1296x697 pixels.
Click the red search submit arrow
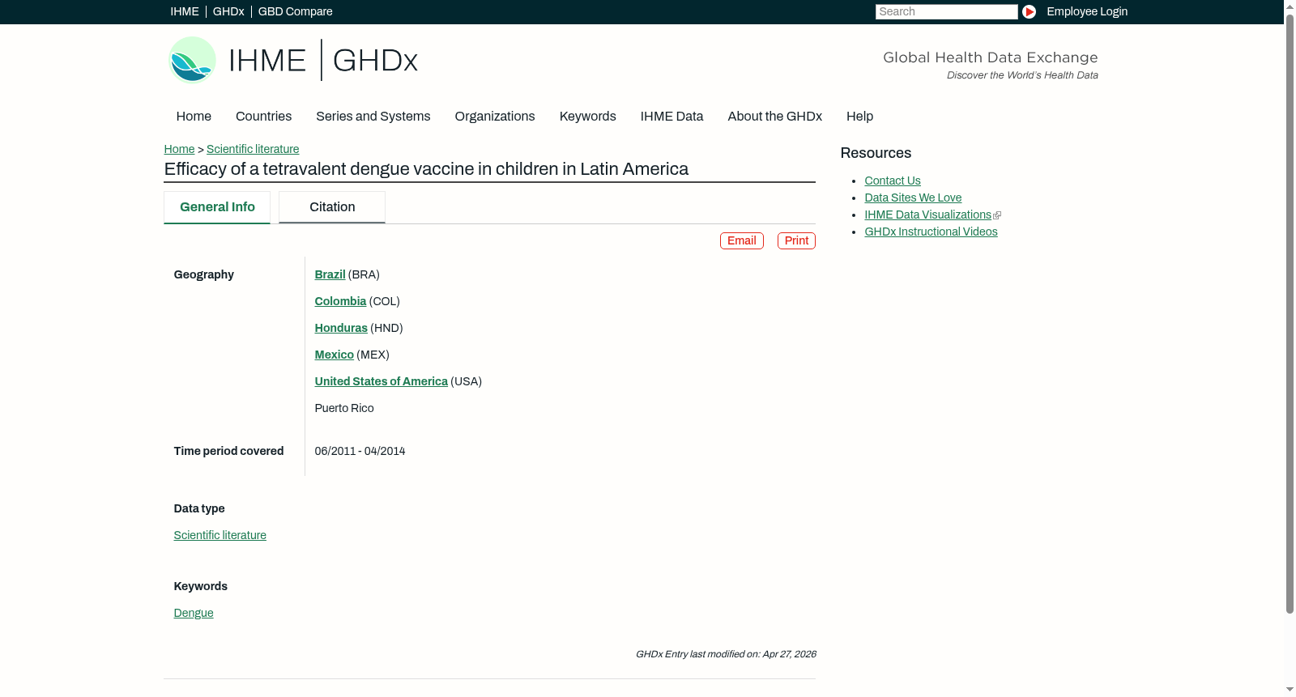pos(1029,11)
